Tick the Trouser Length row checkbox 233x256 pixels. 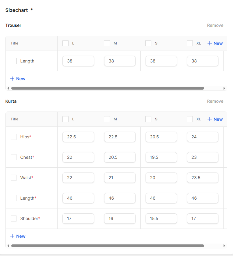coord(14,61)
